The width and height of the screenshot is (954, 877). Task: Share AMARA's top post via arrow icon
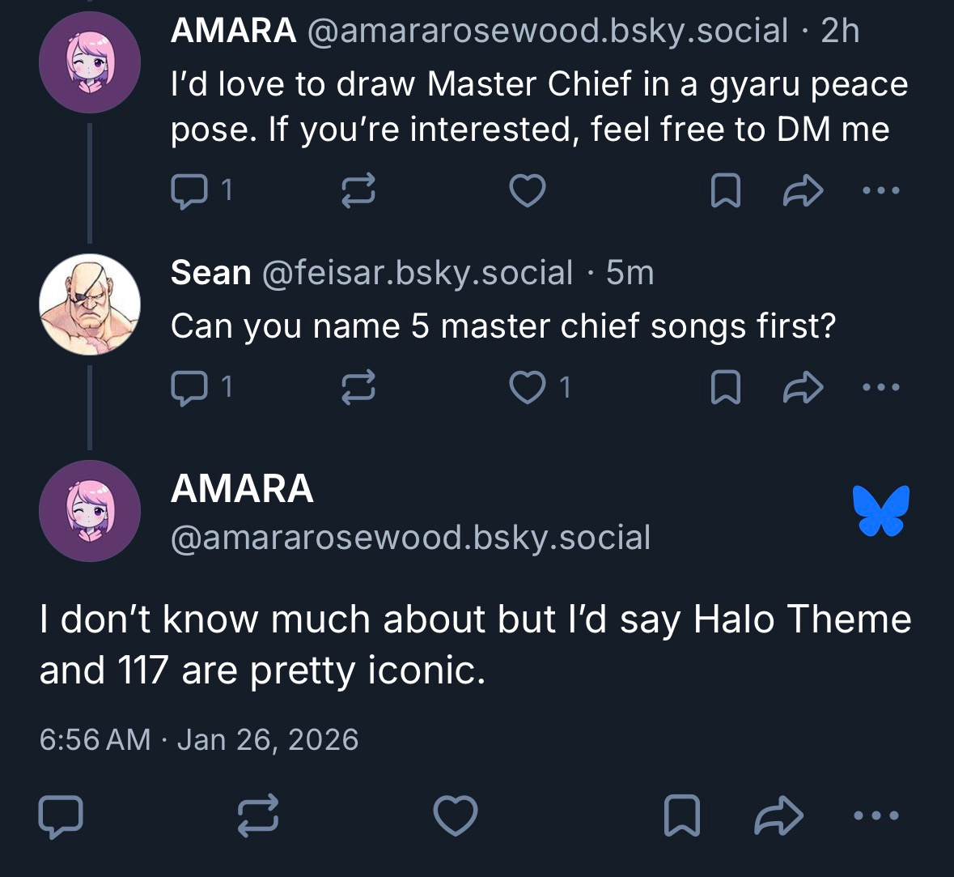click(x=803, y=191)
